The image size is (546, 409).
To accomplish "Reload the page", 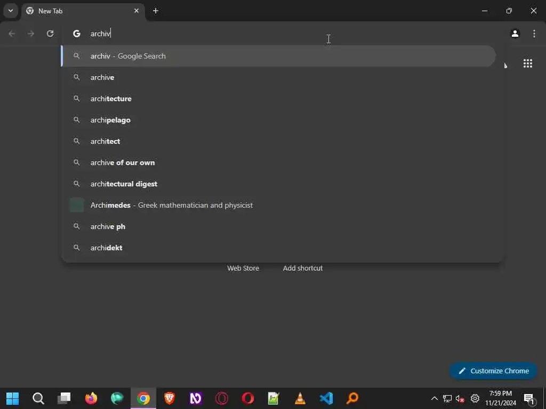I will [x=50, y=34].
